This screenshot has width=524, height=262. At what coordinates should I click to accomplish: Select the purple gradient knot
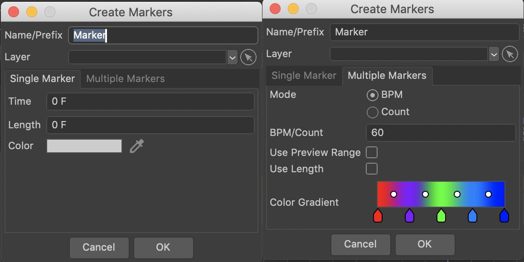coord(409,216)
